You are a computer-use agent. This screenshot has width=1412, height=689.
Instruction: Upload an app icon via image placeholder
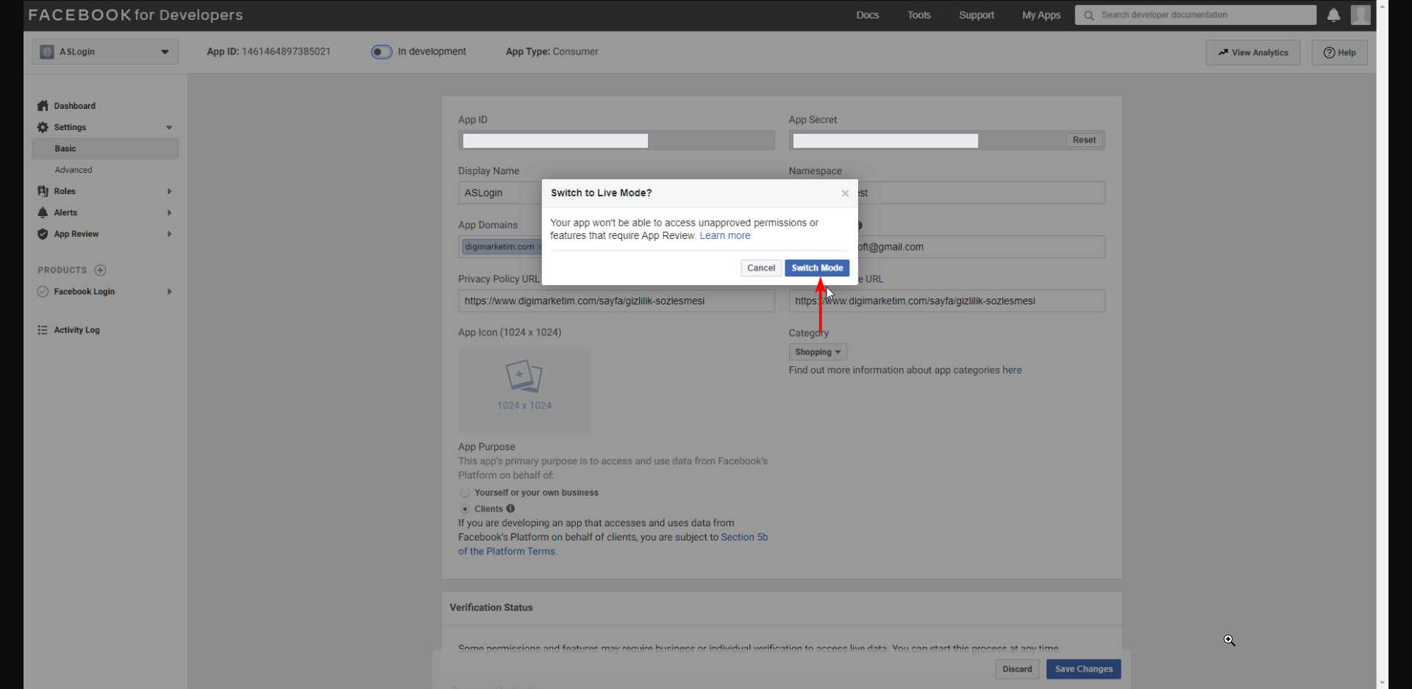524,390
